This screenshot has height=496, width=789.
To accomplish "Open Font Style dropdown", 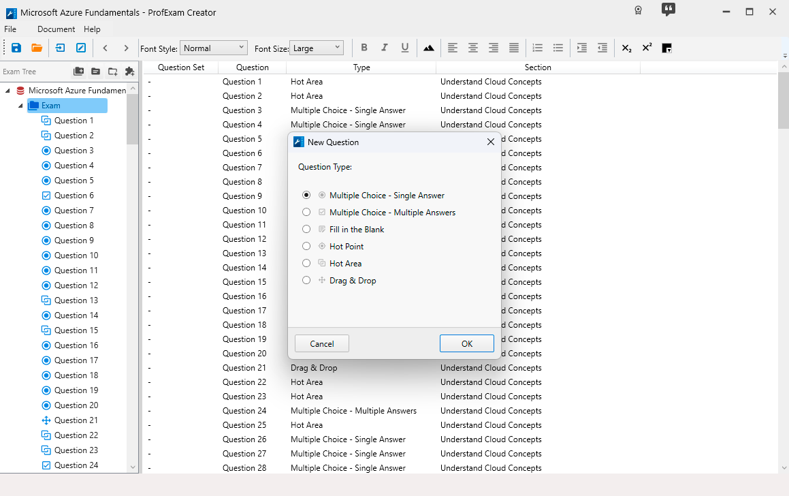I will [x=214, y=48].
